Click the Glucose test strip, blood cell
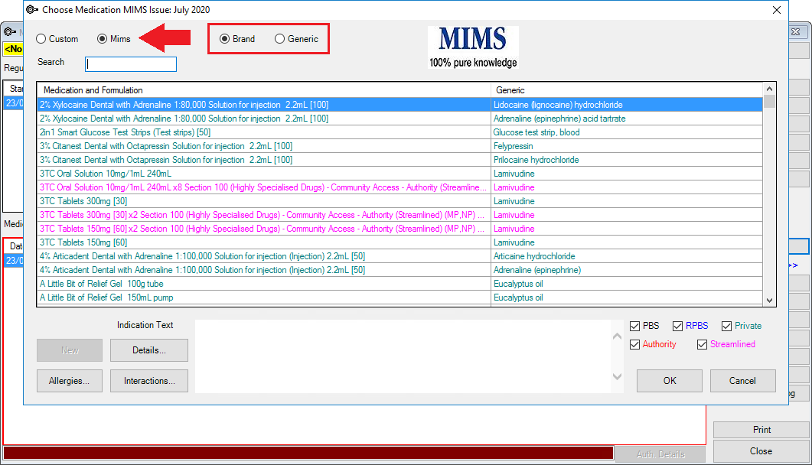The image size is (812, 465). point(627,132)
